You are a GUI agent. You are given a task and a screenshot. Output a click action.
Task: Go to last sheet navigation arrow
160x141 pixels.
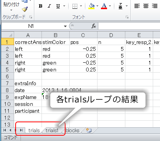21,130
